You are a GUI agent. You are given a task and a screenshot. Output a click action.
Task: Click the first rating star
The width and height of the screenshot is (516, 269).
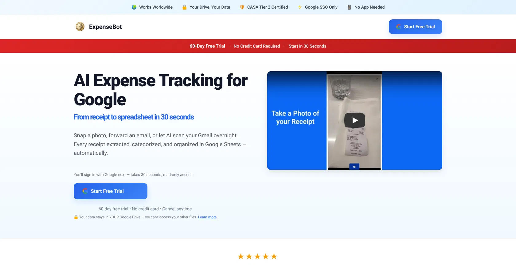[241, 256]
